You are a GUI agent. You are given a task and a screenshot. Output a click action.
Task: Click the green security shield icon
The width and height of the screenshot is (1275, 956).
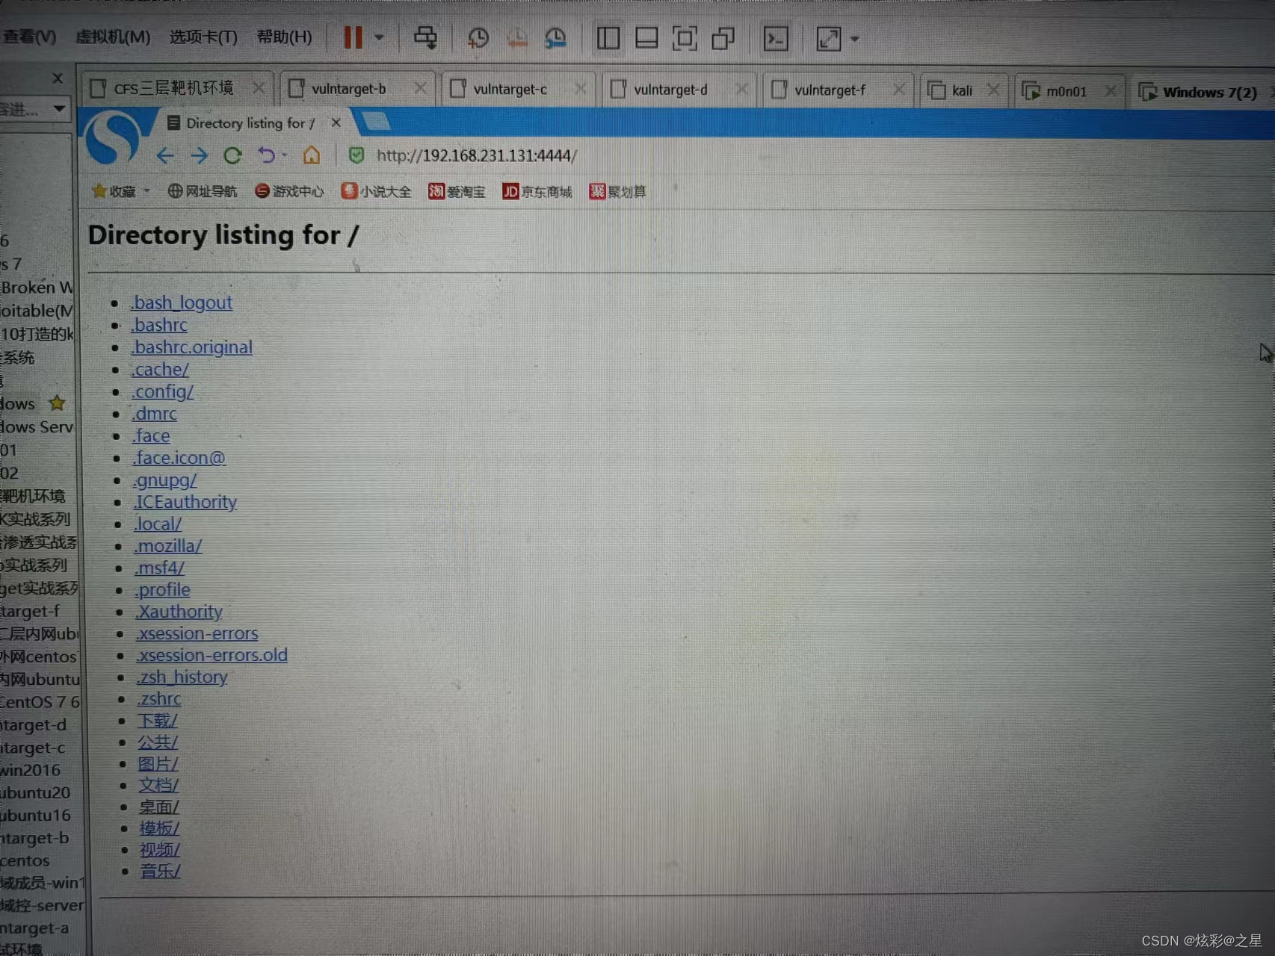pos(356,155)
